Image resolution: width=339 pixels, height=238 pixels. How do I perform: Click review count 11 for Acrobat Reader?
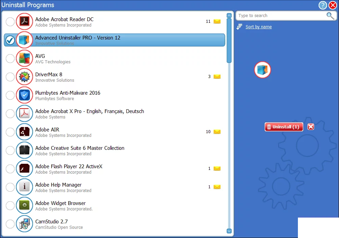208,21
